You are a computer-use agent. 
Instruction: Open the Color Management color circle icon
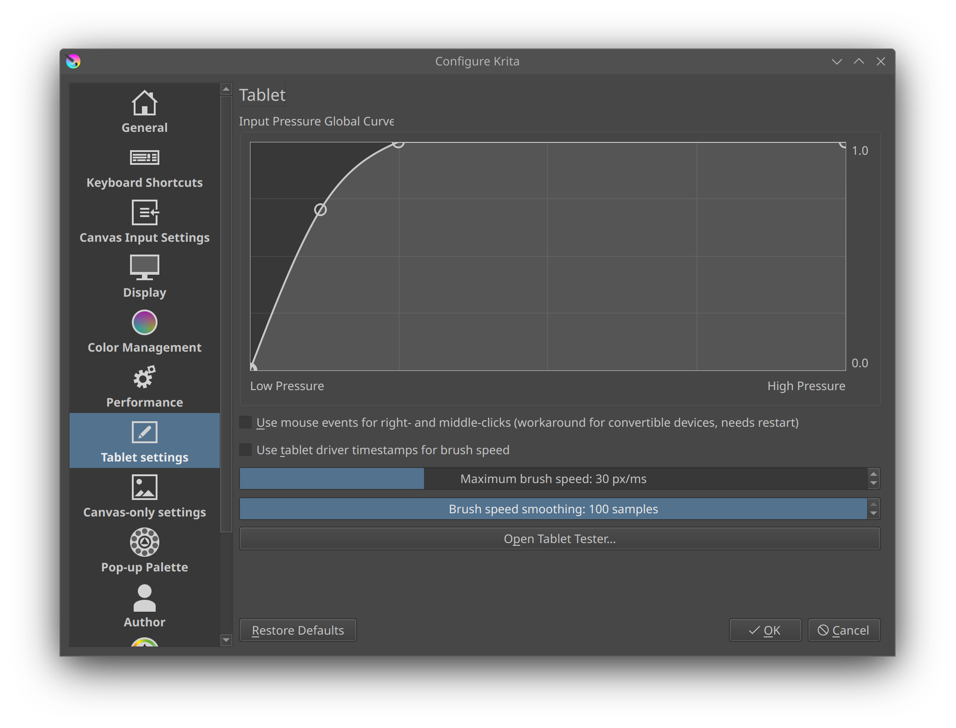[144, 322]
